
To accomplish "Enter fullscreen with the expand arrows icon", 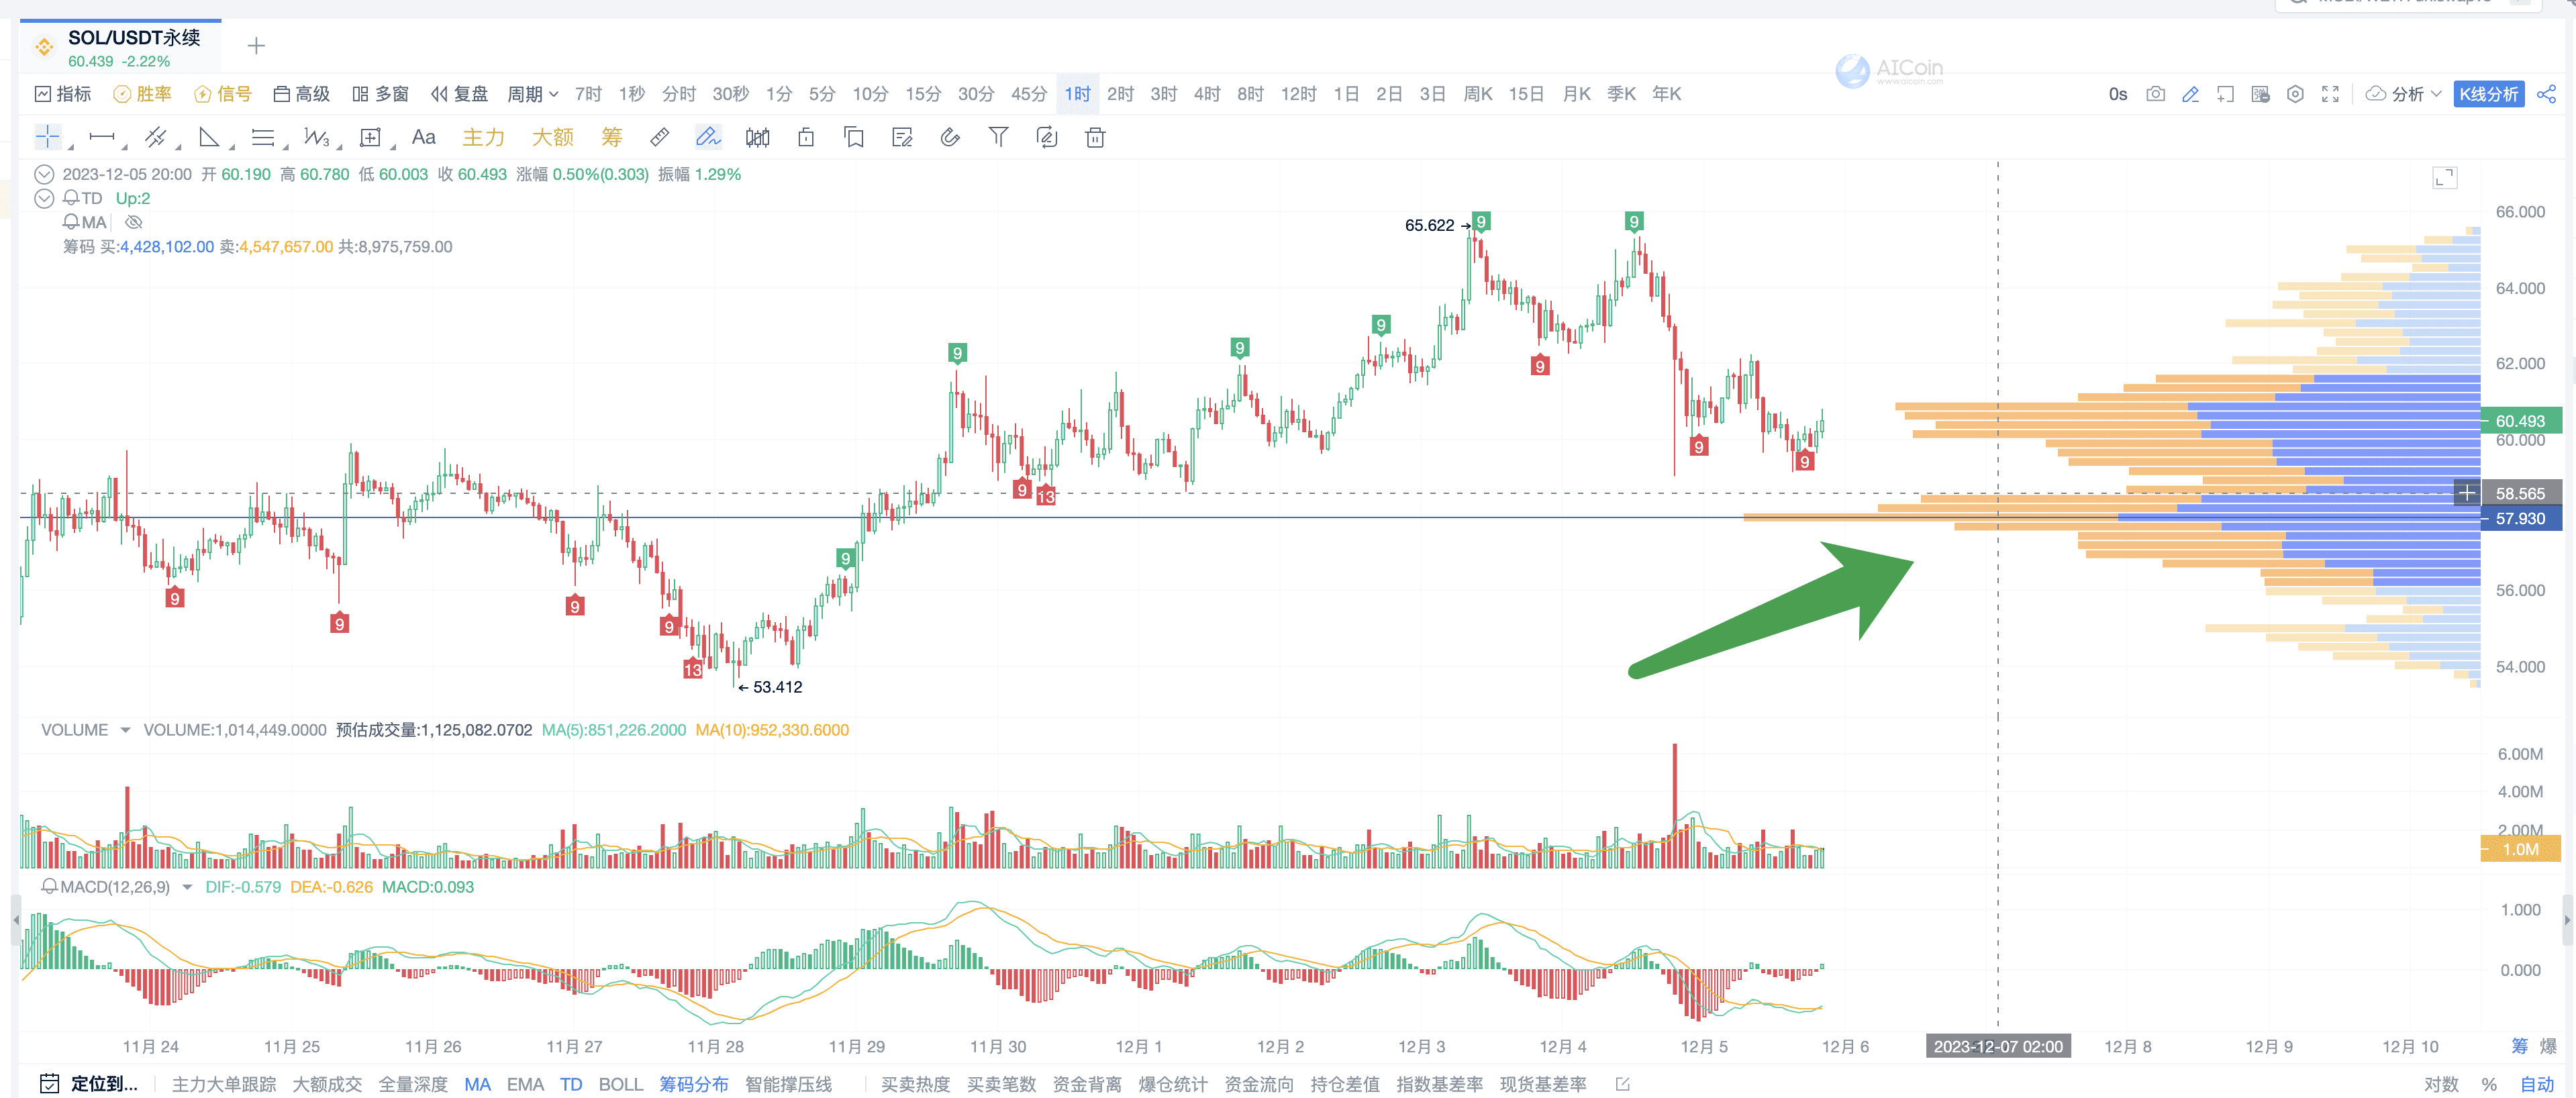I will click(2330, 94).
